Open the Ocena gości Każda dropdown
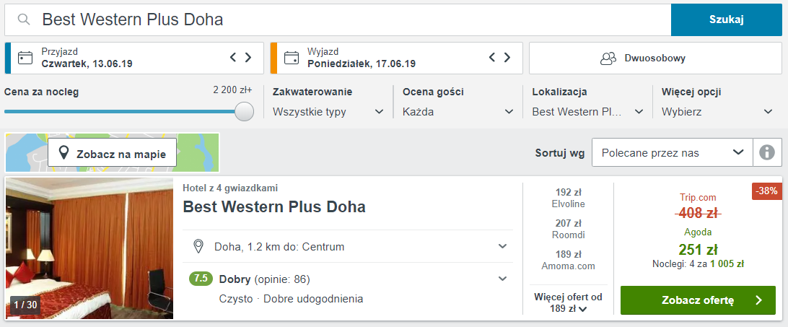Viewport: 788px width, 327px height. point(458,112)
